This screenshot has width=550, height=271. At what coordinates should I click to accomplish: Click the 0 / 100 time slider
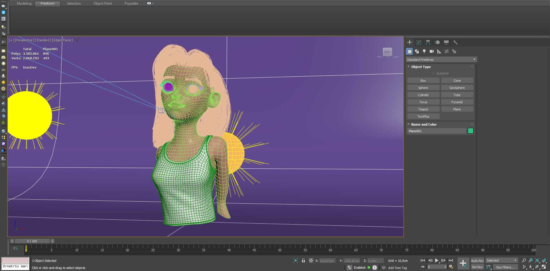(x=32, y=241)
